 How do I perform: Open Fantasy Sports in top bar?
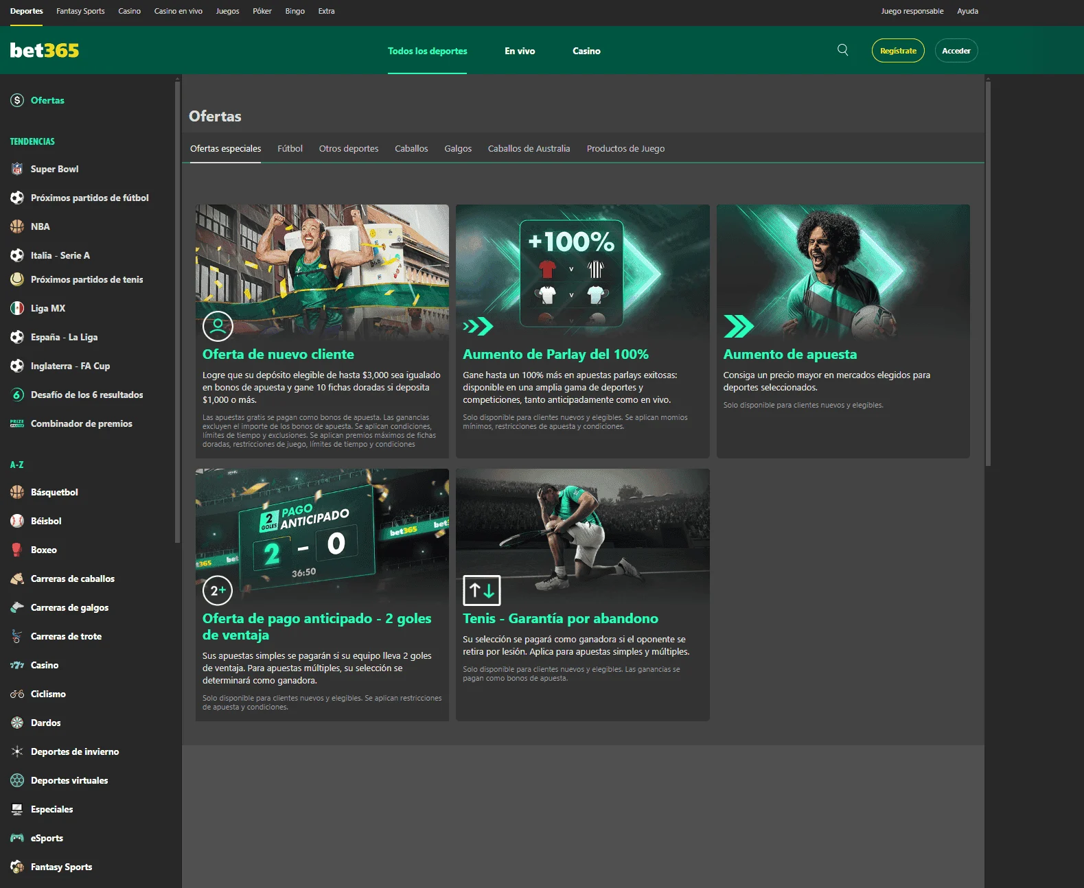(x=80, y=11)
